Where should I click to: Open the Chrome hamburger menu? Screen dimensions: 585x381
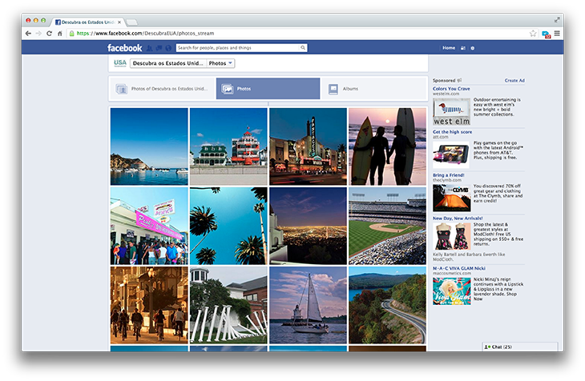(557, 34)
